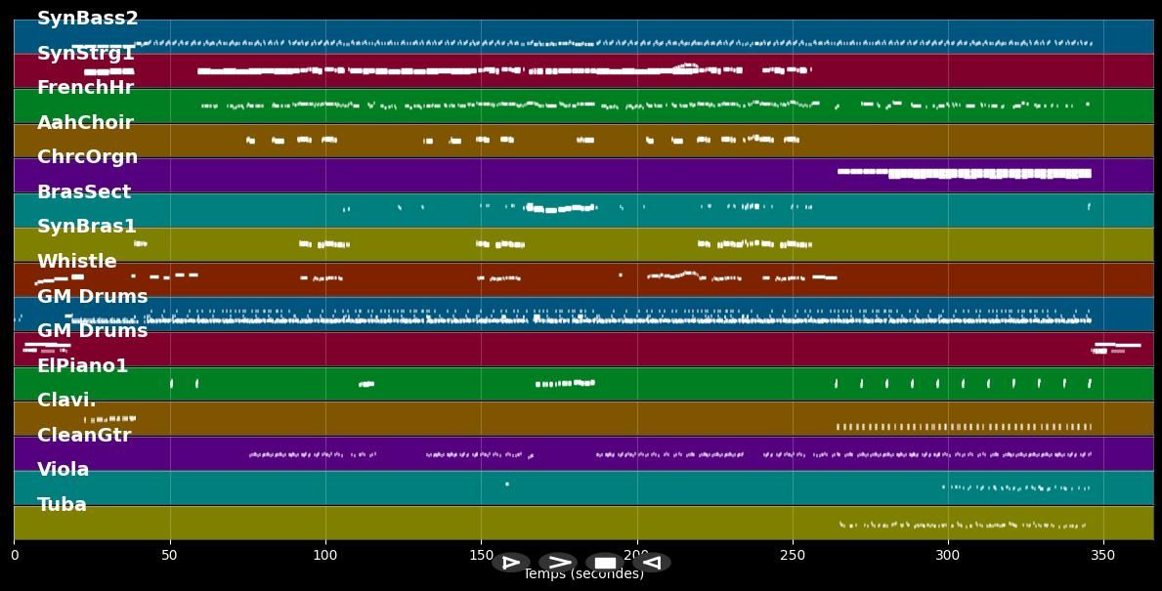The image size is (1162, 591).
Task: Select the SynBass2 track label
Action: [x=87, y=19]
